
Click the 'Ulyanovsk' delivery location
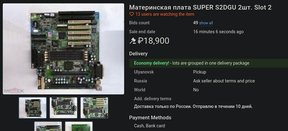point(144,72)
